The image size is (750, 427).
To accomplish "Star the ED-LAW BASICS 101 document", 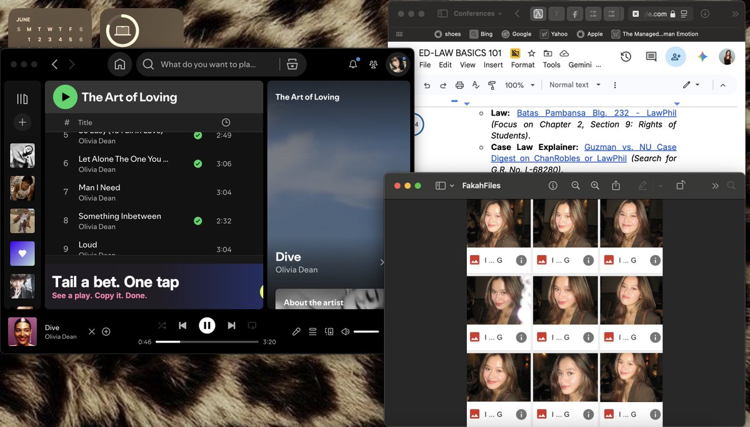I will [531, 53].
